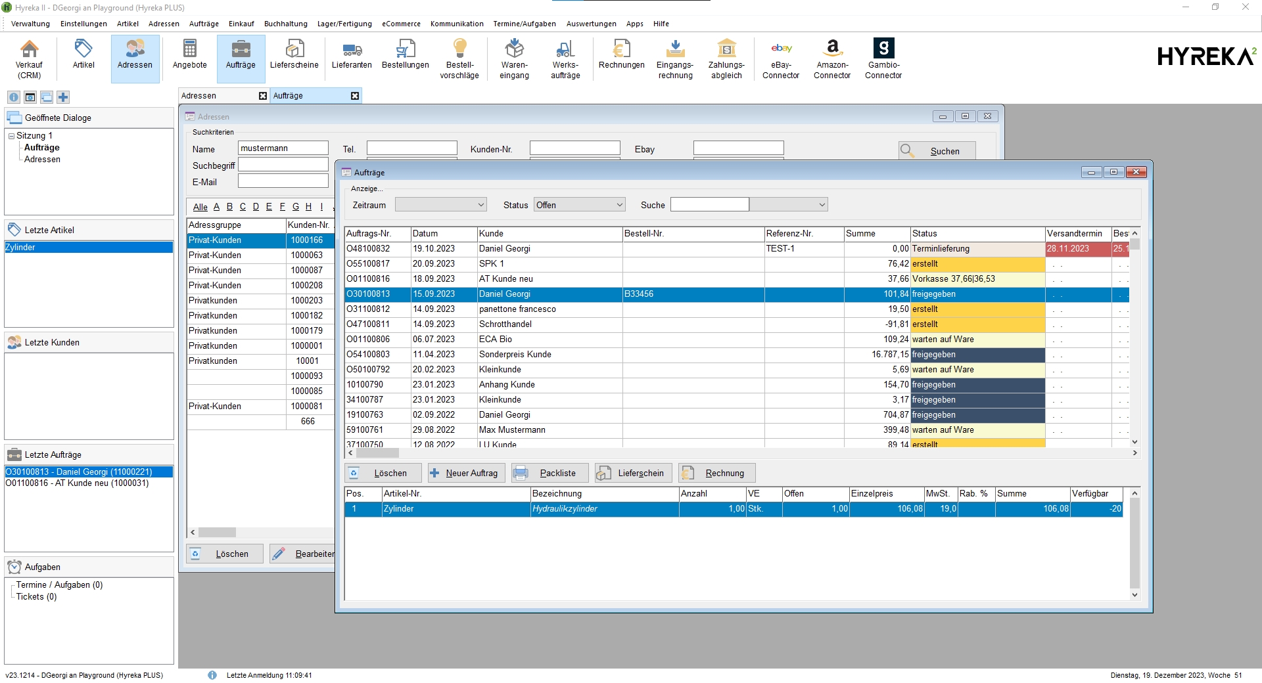Click the Neuer Auftrag button
1262x683 pixels.
click(x=465, y=473)
